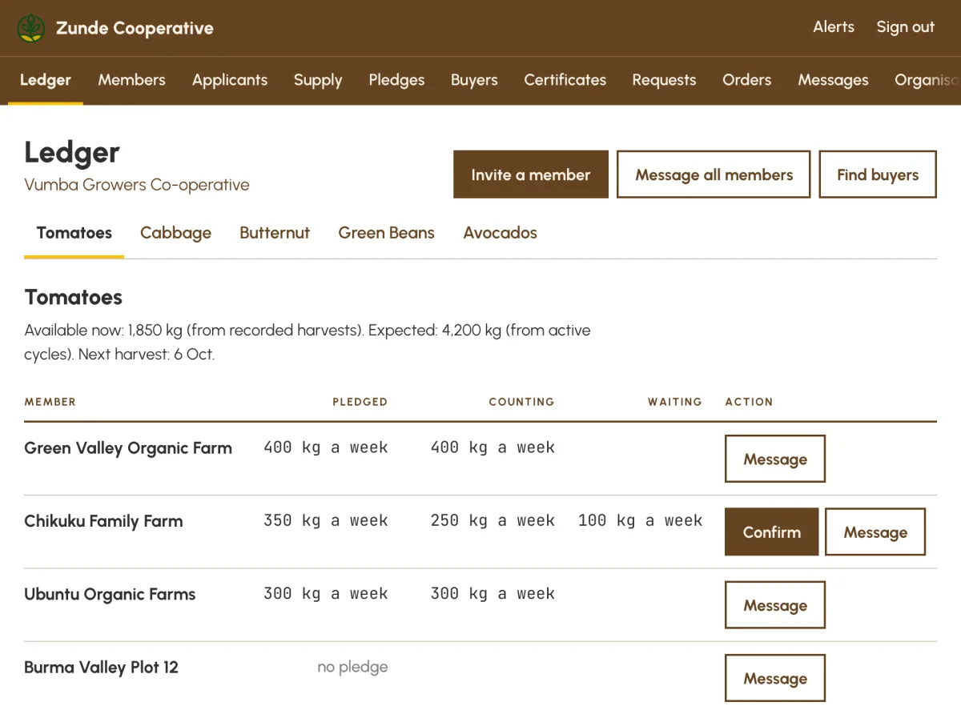Open the Zunde Cooperative home link
This screenshot has height=714, width=961.
115,28
